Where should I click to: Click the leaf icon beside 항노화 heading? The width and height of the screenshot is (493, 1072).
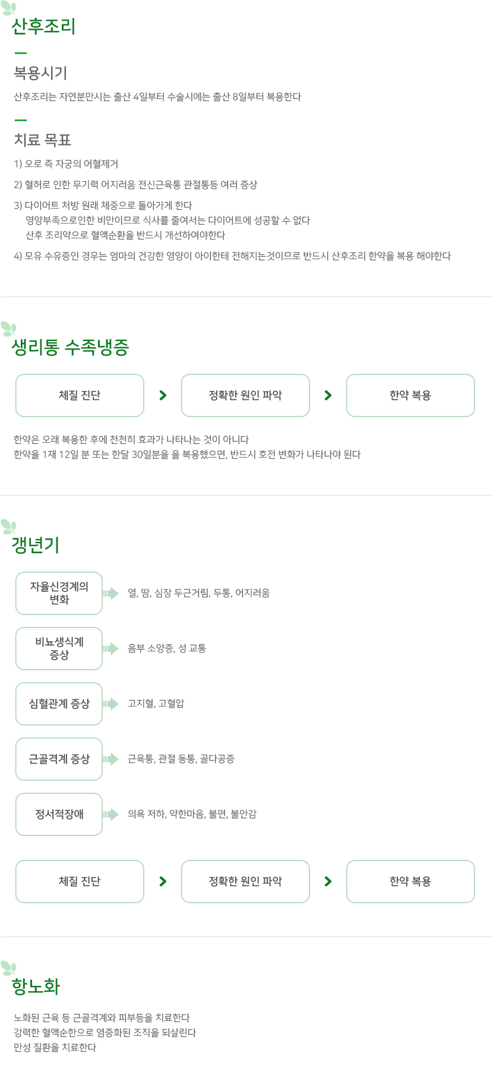(x=8, y=968)
